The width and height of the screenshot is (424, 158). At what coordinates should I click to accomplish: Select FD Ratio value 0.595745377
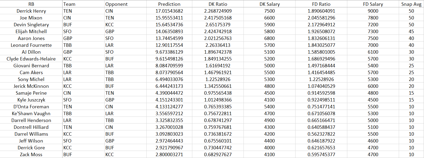321,154
